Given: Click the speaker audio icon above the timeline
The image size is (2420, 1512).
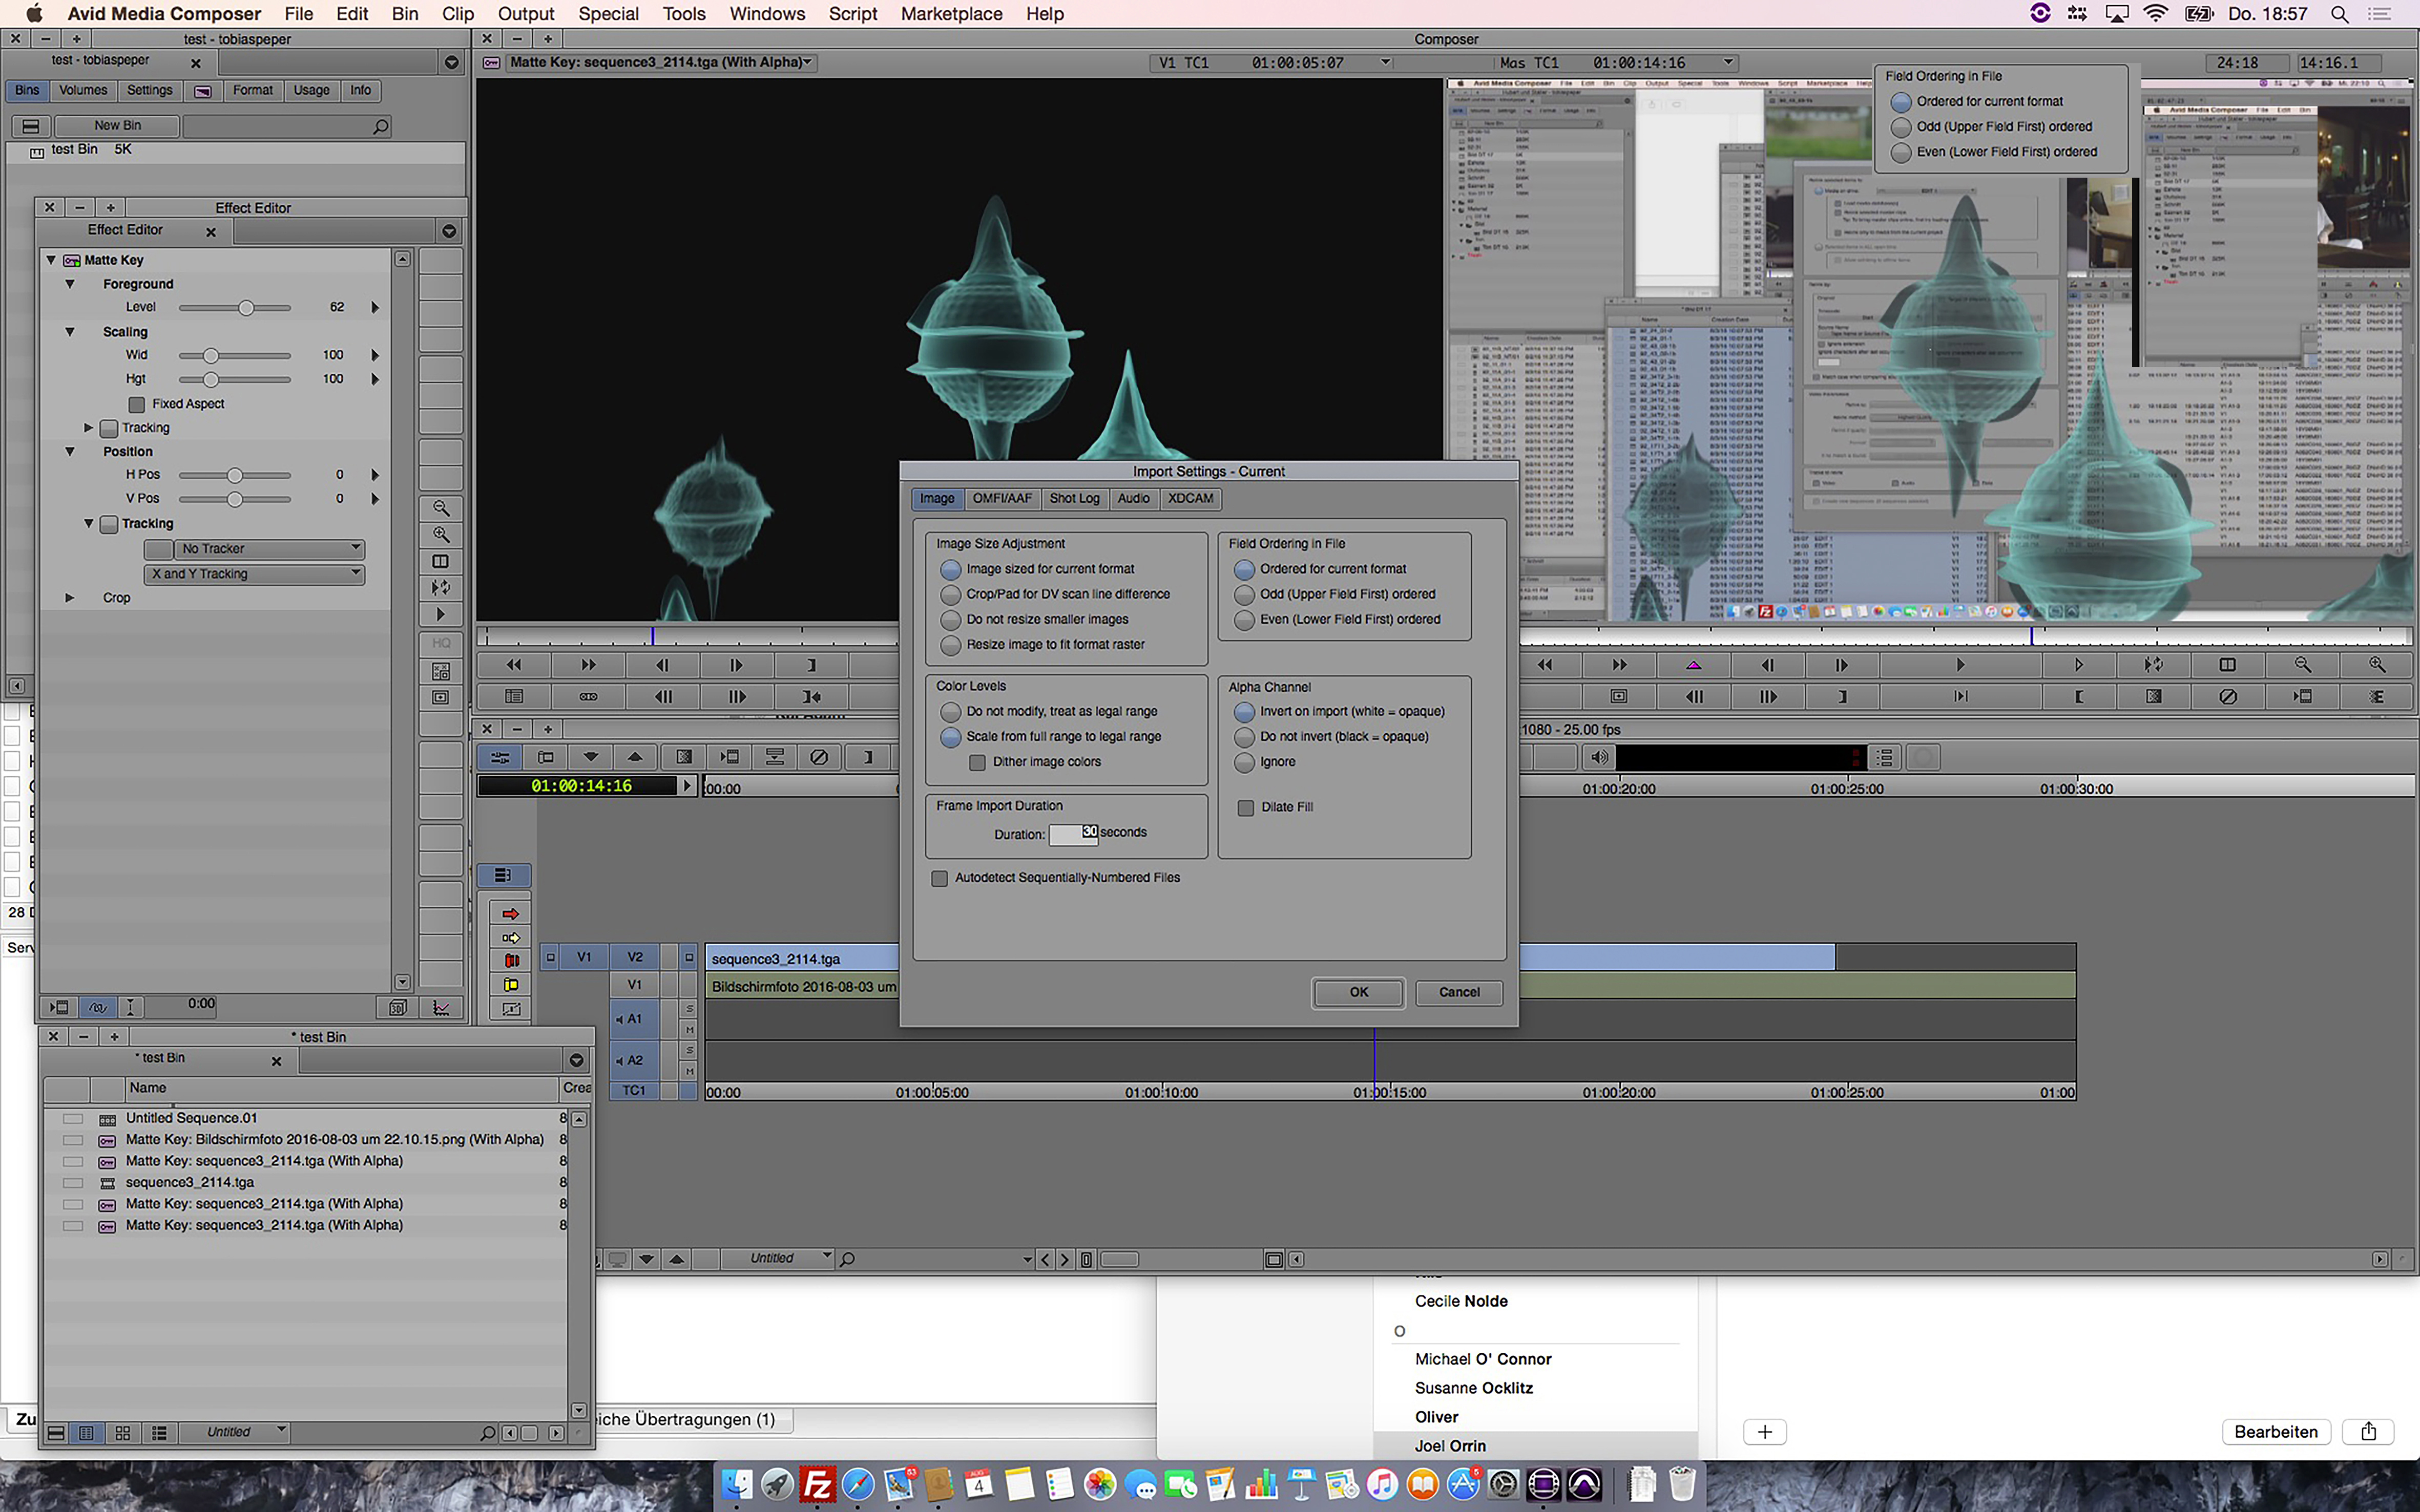Looking at the screenshot, I should coord(1599,757).
